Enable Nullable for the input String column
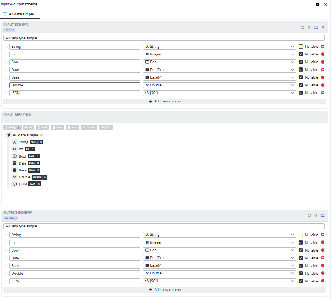This screenshot has height=299, width=331. (x=301, y=47)
